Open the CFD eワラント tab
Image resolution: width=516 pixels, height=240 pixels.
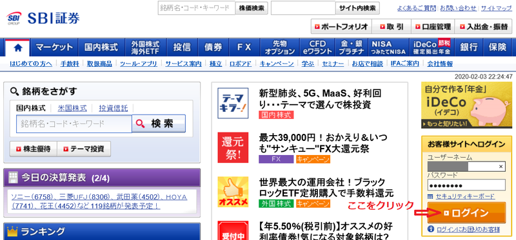[x=317, y=48]
